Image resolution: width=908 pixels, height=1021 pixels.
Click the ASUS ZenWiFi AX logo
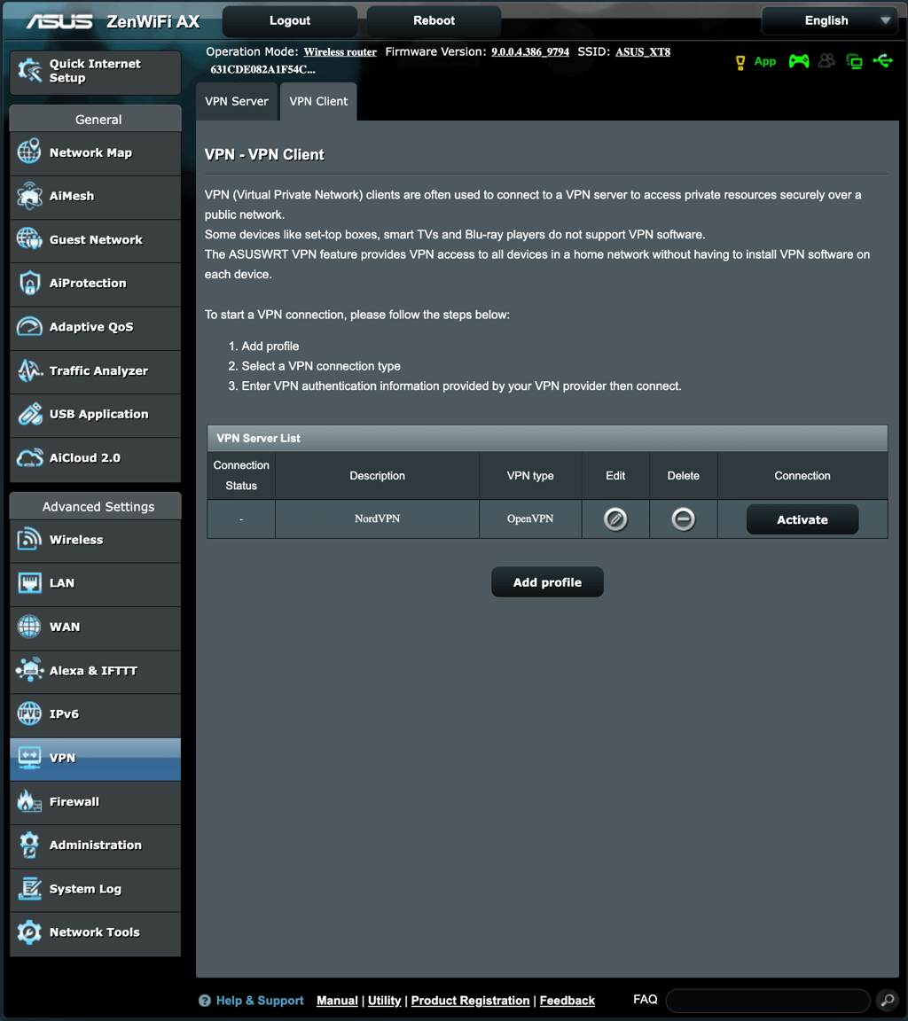(113, 21)
